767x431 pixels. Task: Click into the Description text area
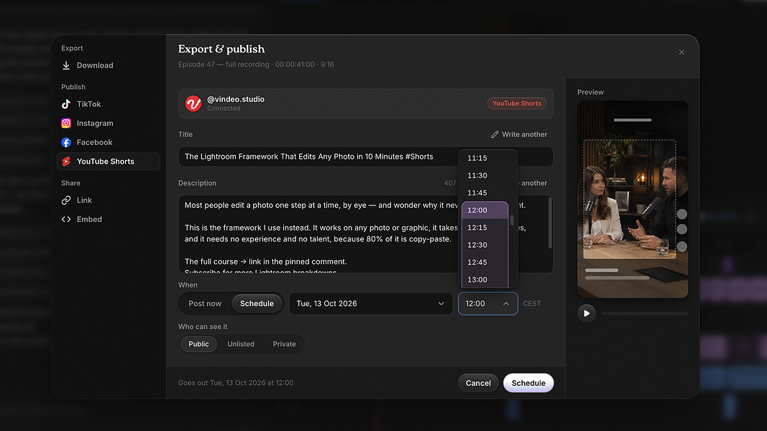tap(366, 234)
